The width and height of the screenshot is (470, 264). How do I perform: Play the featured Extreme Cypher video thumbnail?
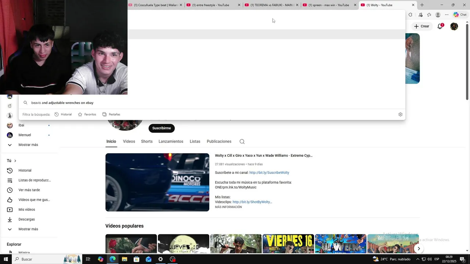[157, 182]
